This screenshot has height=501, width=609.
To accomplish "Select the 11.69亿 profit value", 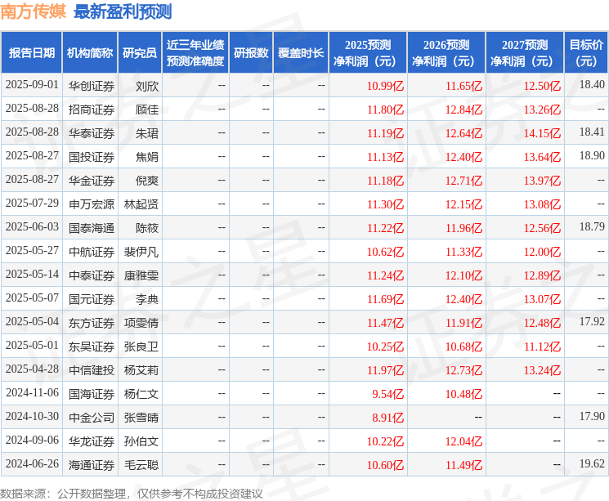I will [x=385, y=299].
